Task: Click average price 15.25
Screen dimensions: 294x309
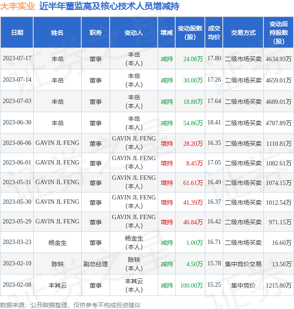Action: pyautogui.click(x=214, y=285)
